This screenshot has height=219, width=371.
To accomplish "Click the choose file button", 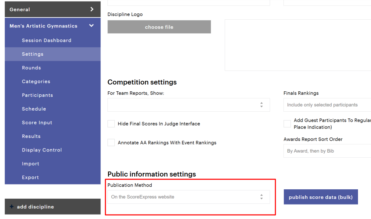I will [x=159, y=27].
